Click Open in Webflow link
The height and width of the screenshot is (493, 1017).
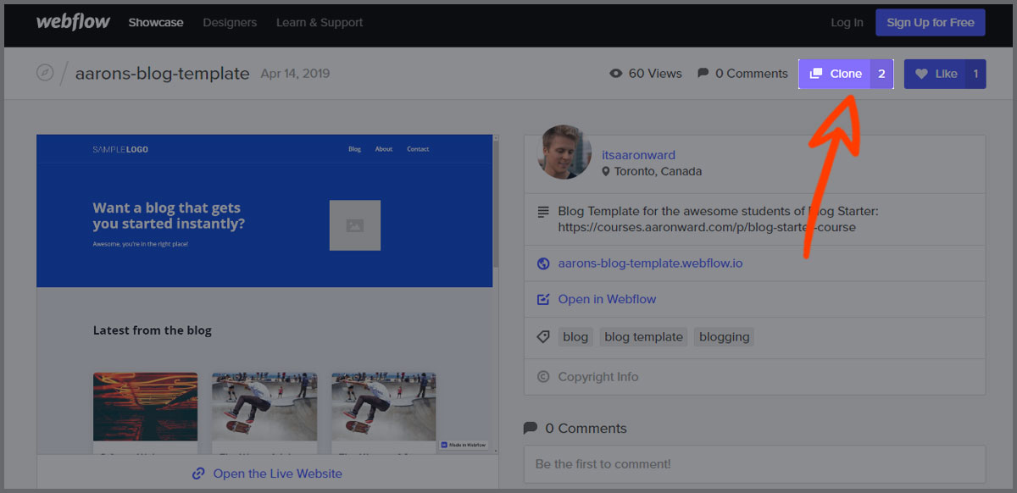607,299
